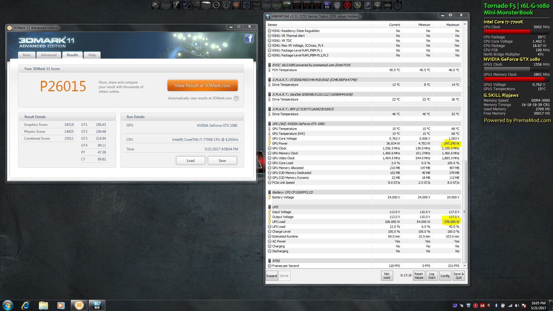Click the Windows Start orb
This screenshot has height=311, width=553.
[x=8, y=305]
